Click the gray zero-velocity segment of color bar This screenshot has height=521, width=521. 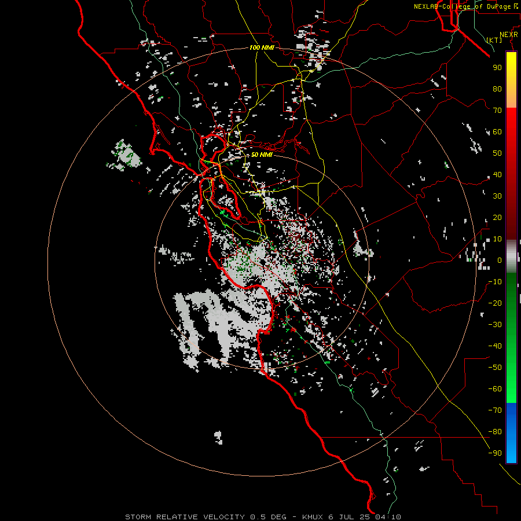pos(511,256)
